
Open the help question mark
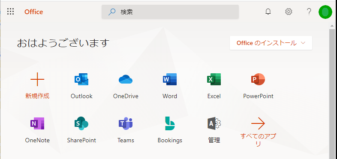[309, 12]
